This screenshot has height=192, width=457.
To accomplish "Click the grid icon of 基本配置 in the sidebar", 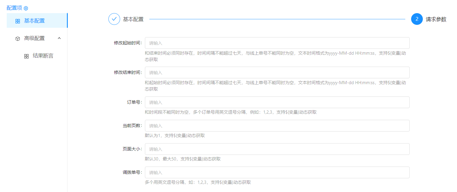I will tap(18, 21).
